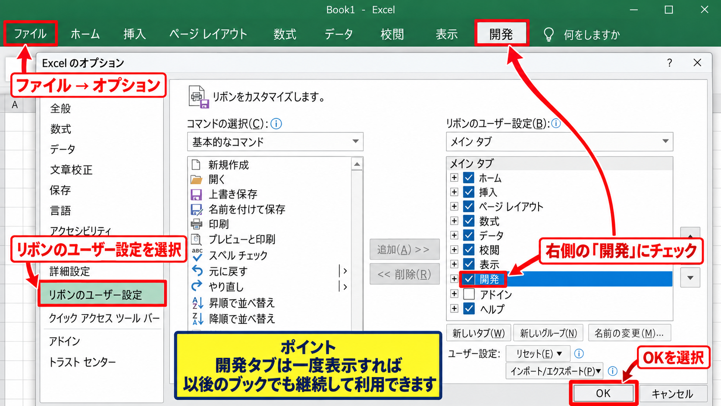721x406 pixels.
Task: Click the printer icon beside 印刷
Action: click(x=197, y=224)
